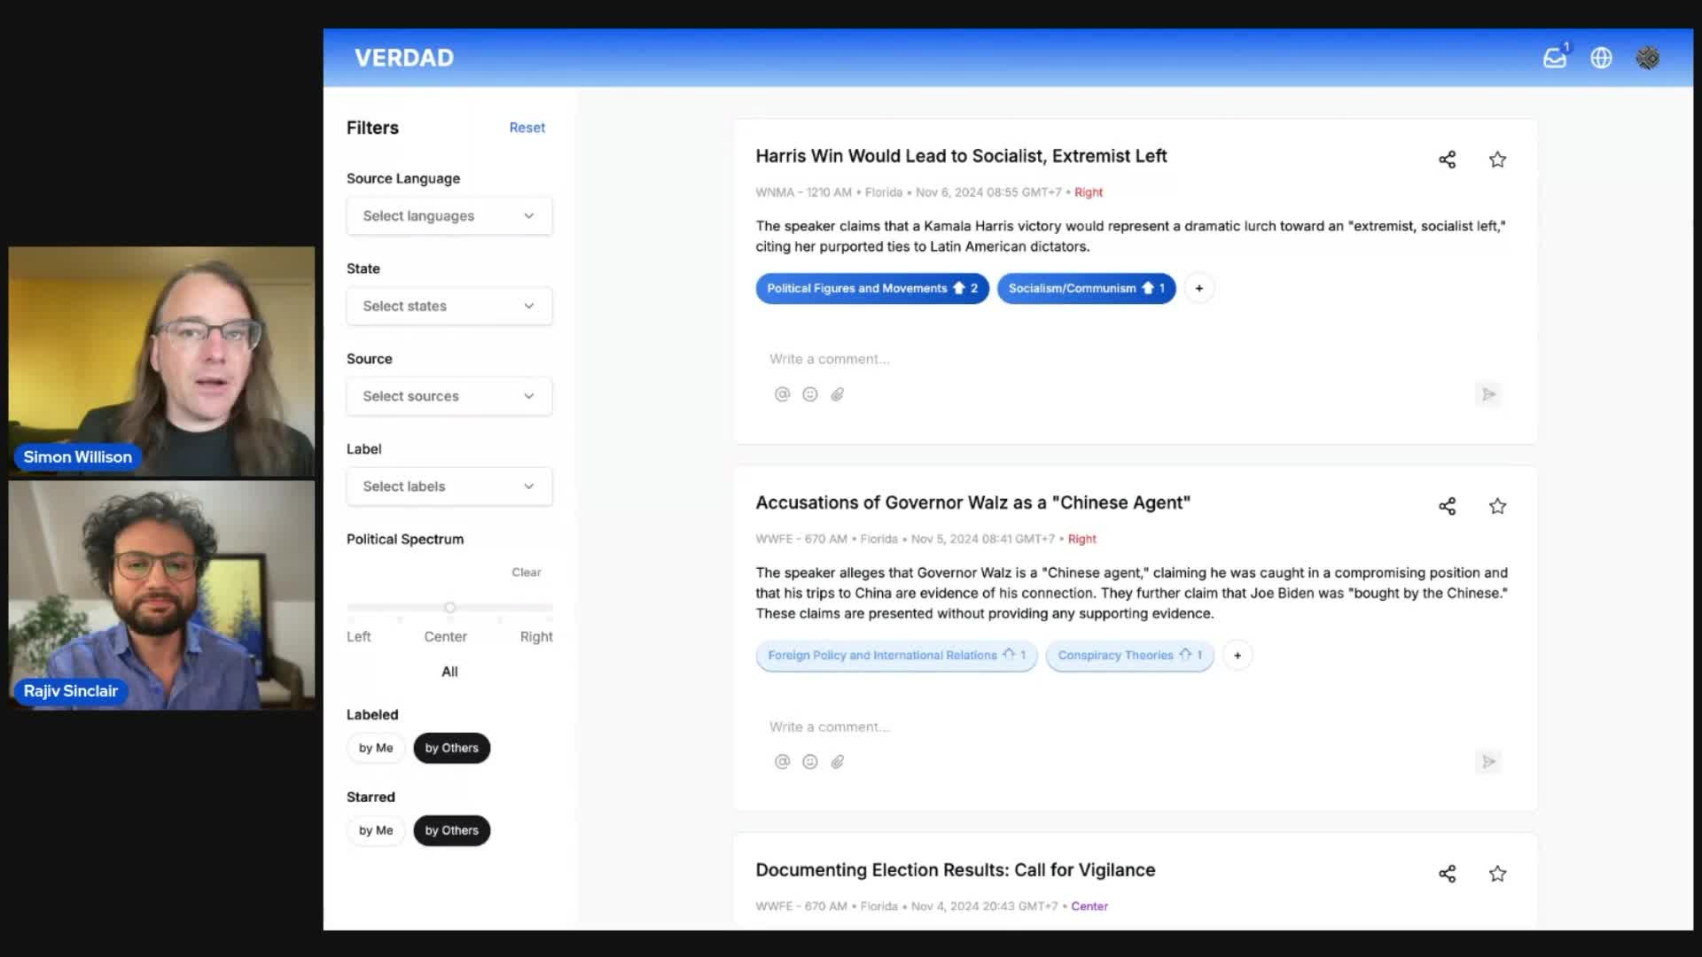Share the Governor Walz Chinese Agent snippet

pyautogui.click(x=1448, y=506)
